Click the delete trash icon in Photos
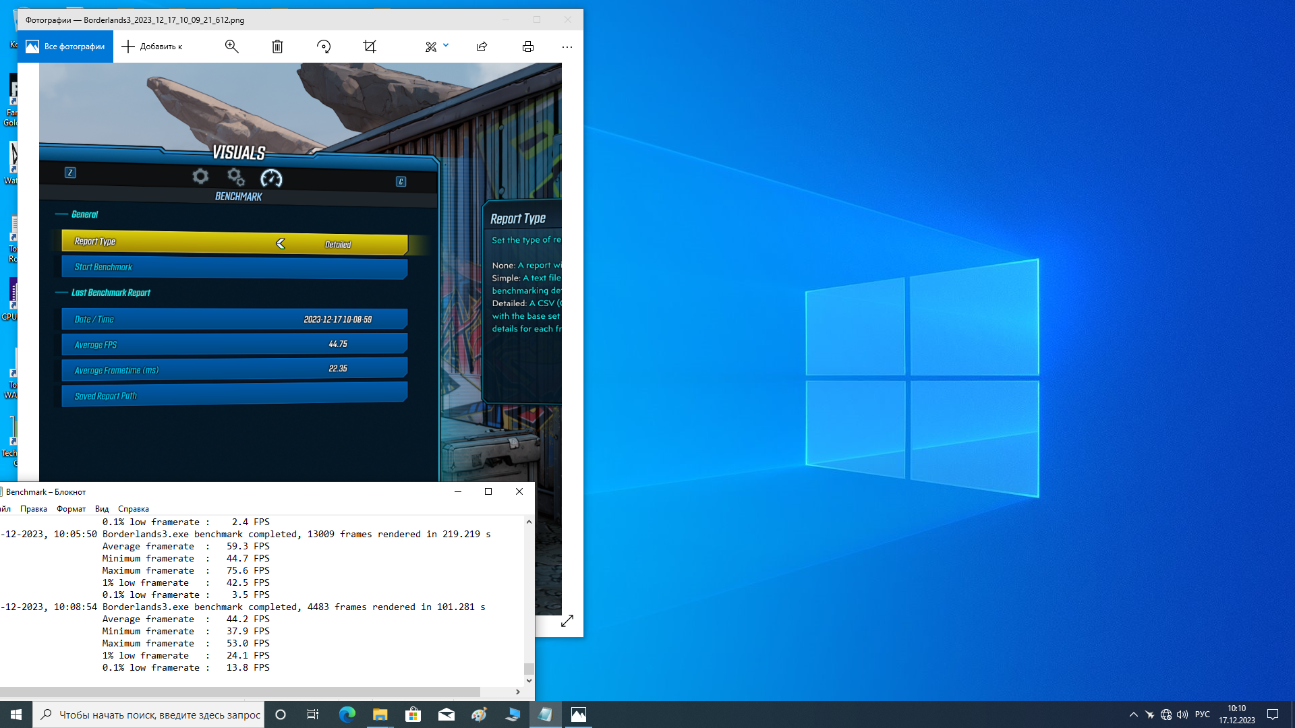This screenshot has height=728, width=1295. coord(277,47)
